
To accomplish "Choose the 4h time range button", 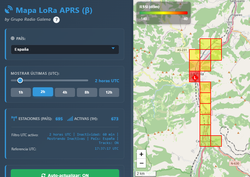I will click(65, 92).
